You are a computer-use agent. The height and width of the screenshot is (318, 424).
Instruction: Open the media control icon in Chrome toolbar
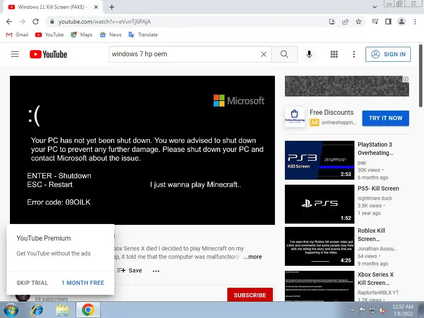point(375,22)
